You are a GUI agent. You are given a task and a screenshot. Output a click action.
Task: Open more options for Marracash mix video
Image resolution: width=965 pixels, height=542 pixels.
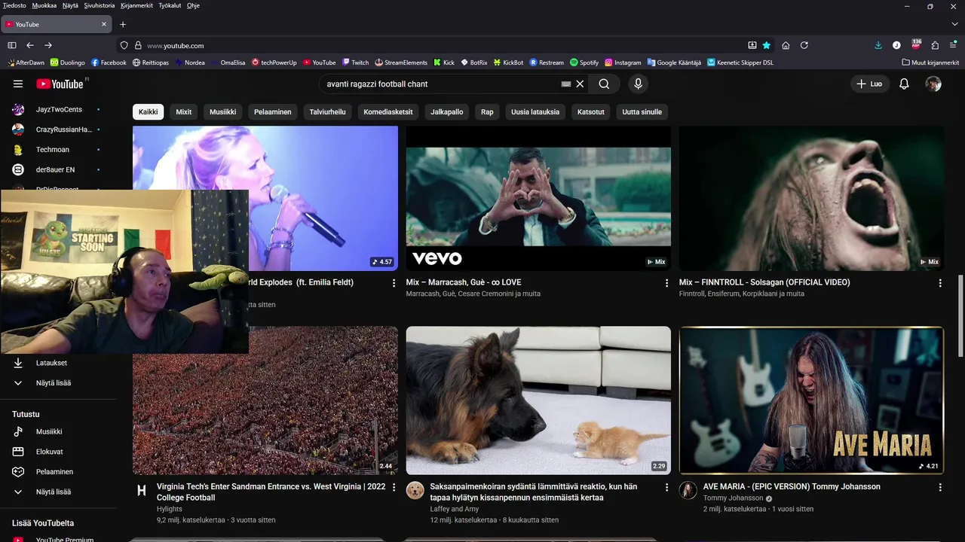[x=666, y=283]
